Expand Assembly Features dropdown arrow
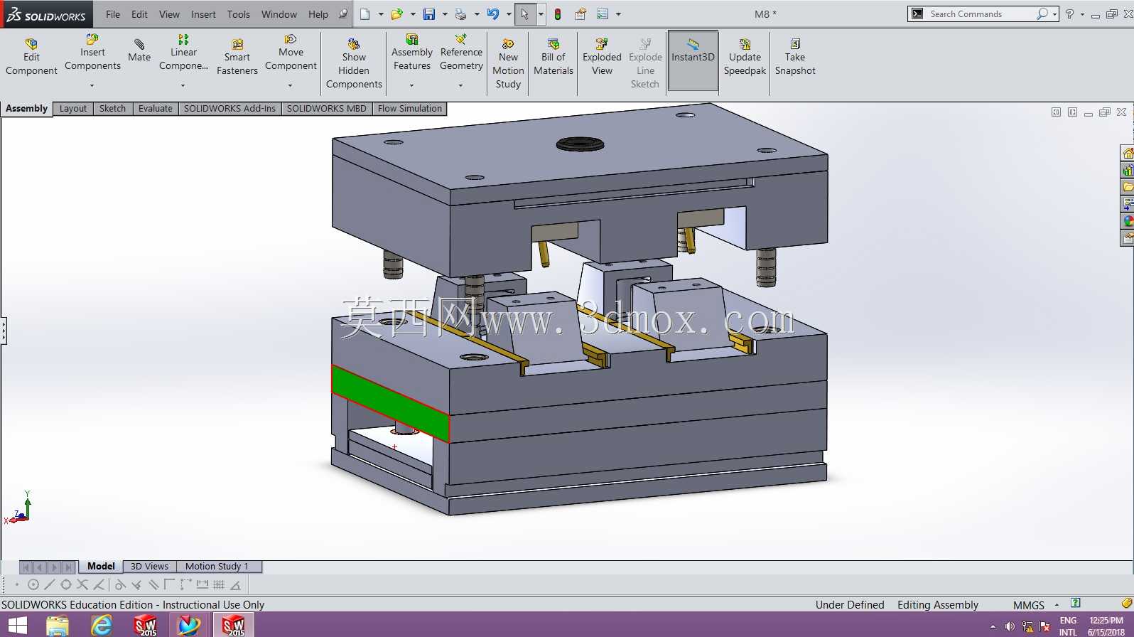 click(x=411, y=85)
